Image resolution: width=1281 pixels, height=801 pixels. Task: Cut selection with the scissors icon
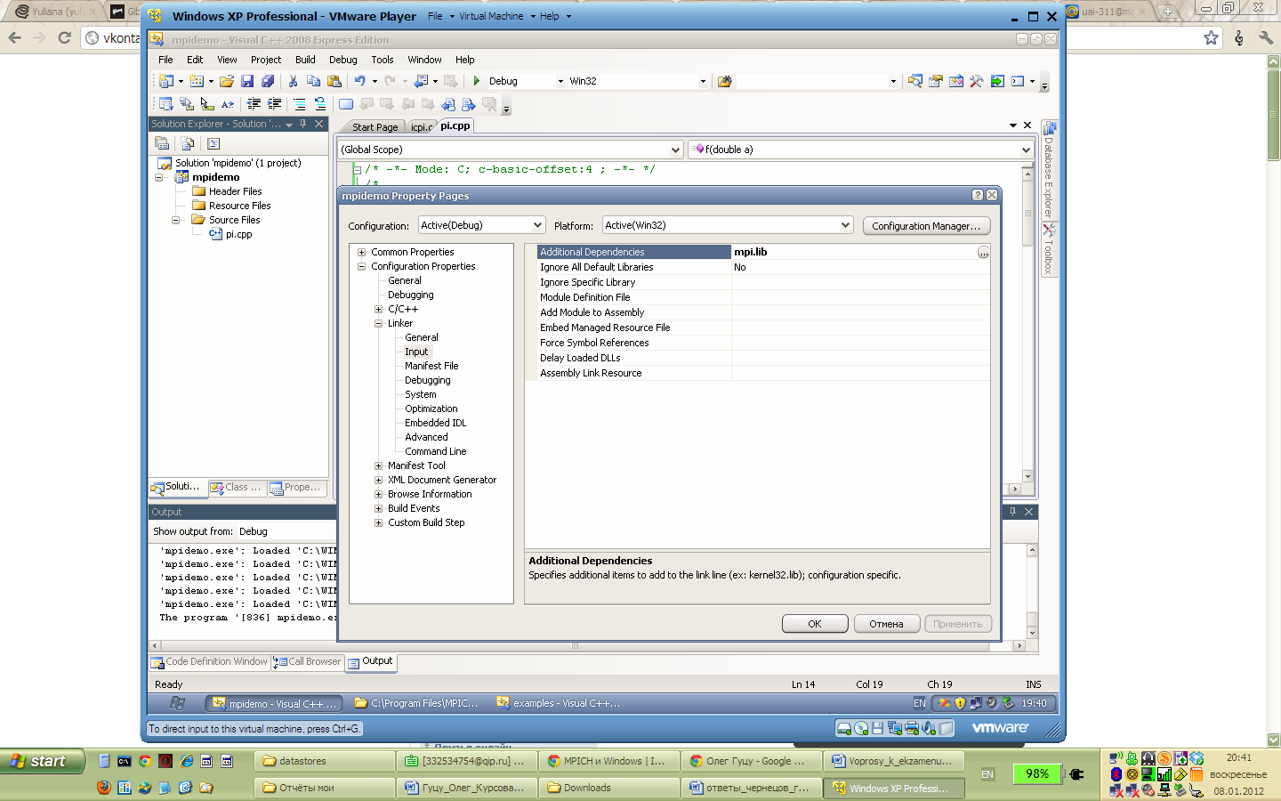click(x=293, y=81)
